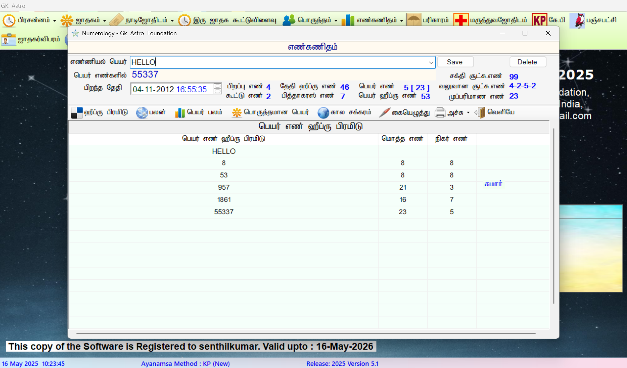Click Ayanamsa Method : KP (New) status text
The width and height of the screenshot is (627, 368).
pos(185,364)
